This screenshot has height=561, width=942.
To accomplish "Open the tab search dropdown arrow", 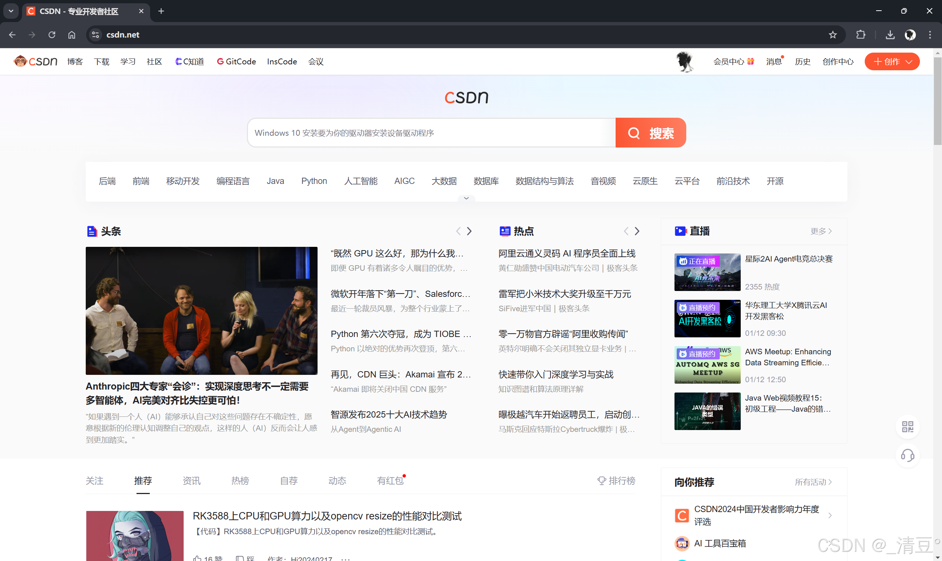I will (11, 11).
